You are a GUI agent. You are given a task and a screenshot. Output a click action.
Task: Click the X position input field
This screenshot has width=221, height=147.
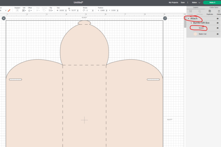tap(102, 10)
